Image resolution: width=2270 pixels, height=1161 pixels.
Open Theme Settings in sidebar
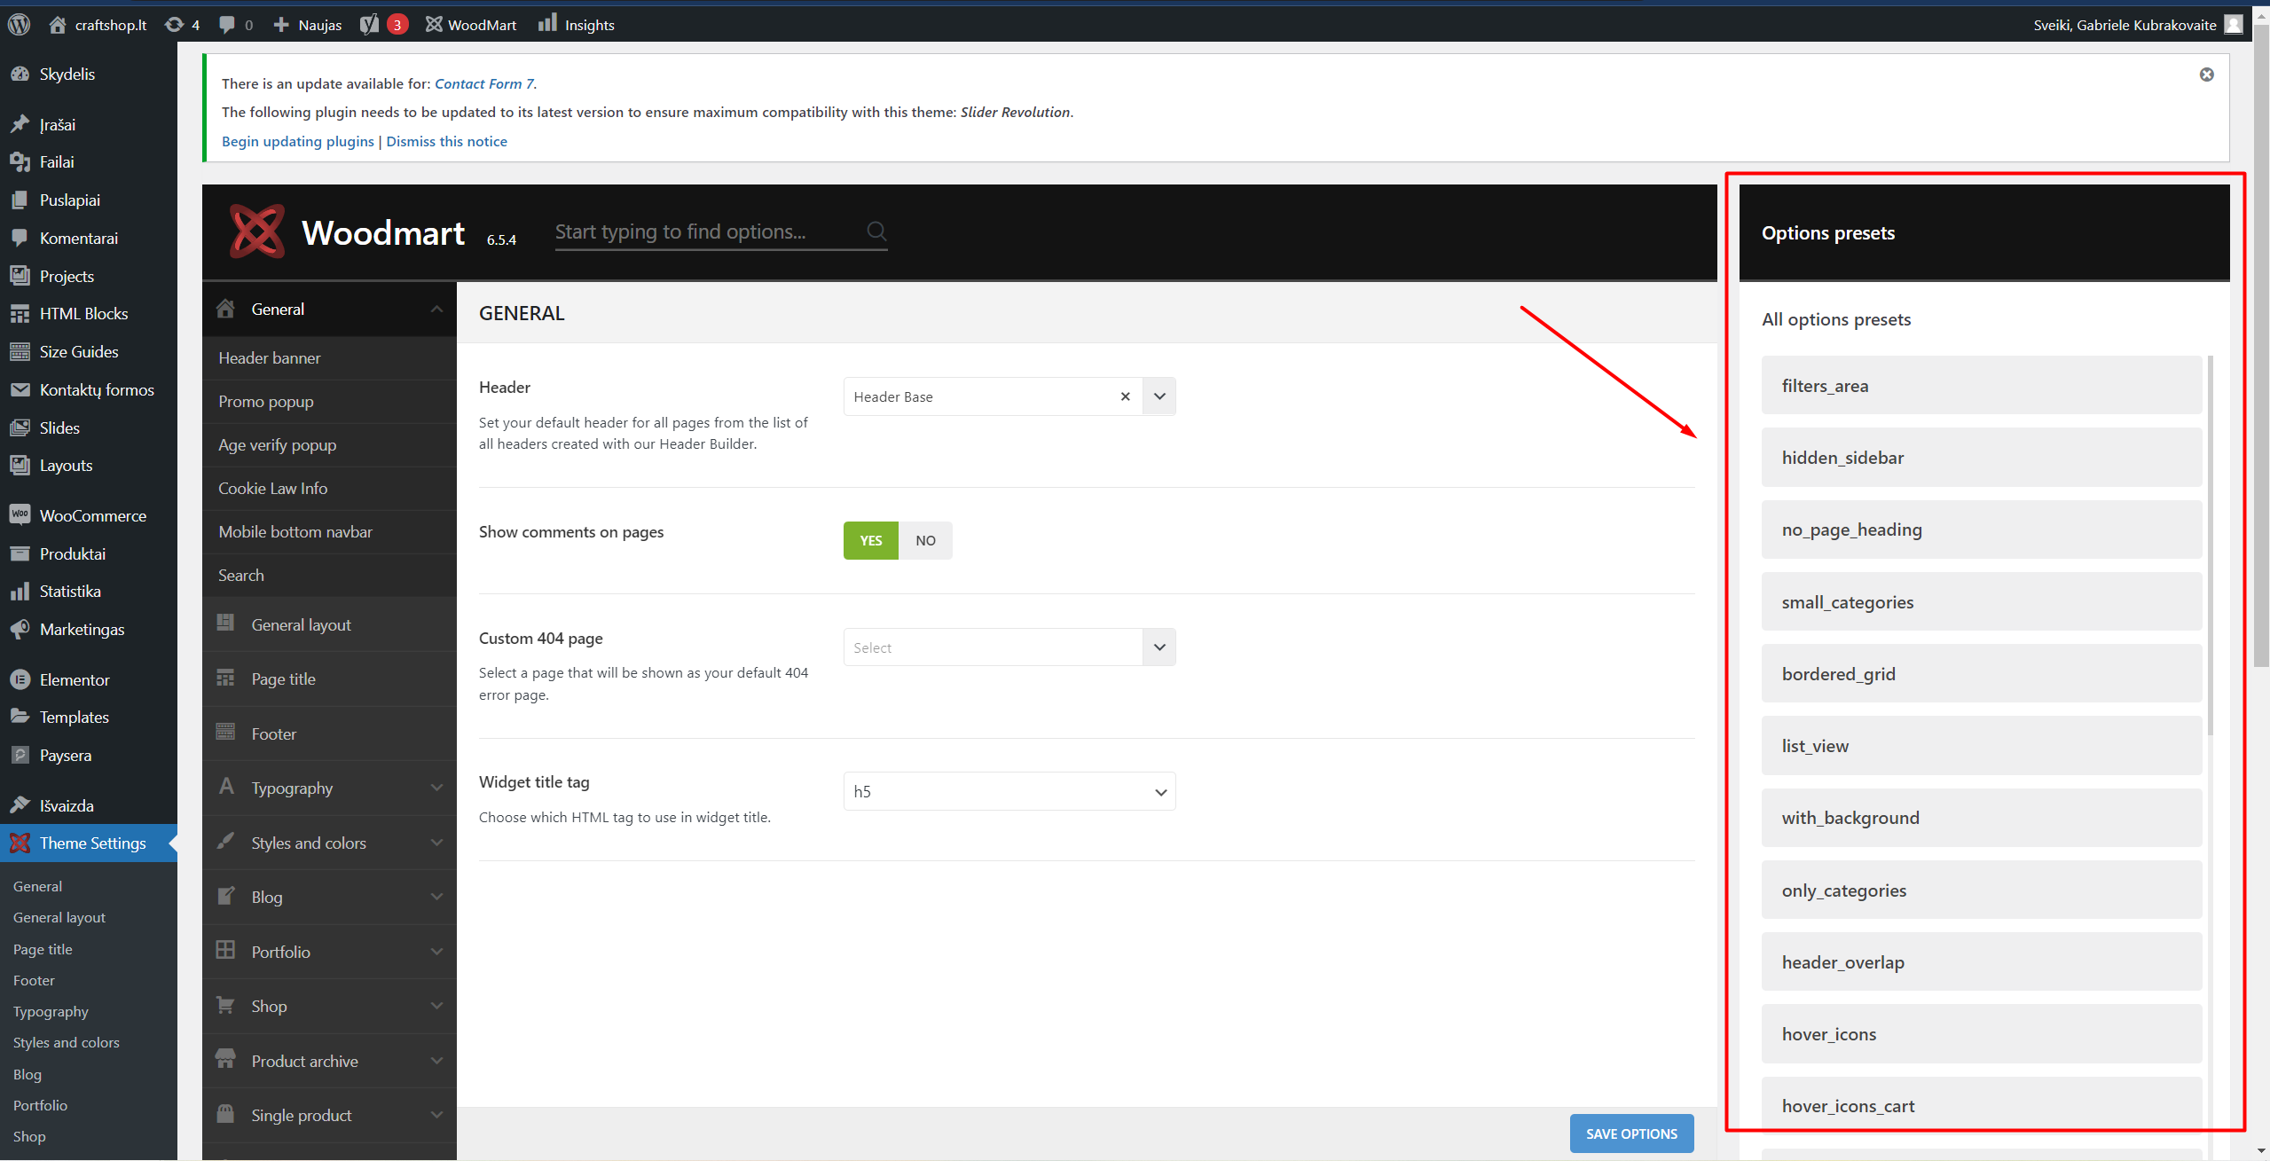tap(89, 843)
